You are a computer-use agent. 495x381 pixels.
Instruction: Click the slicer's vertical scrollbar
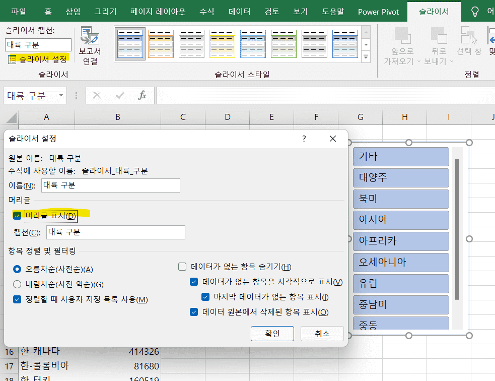(x=457, y=229)
